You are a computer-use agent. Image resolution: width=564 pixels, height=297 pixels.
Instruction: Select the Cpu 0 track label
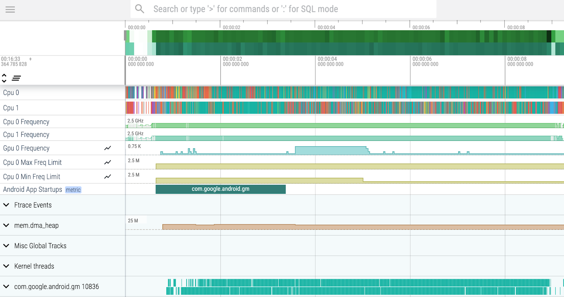click(11, 93)
